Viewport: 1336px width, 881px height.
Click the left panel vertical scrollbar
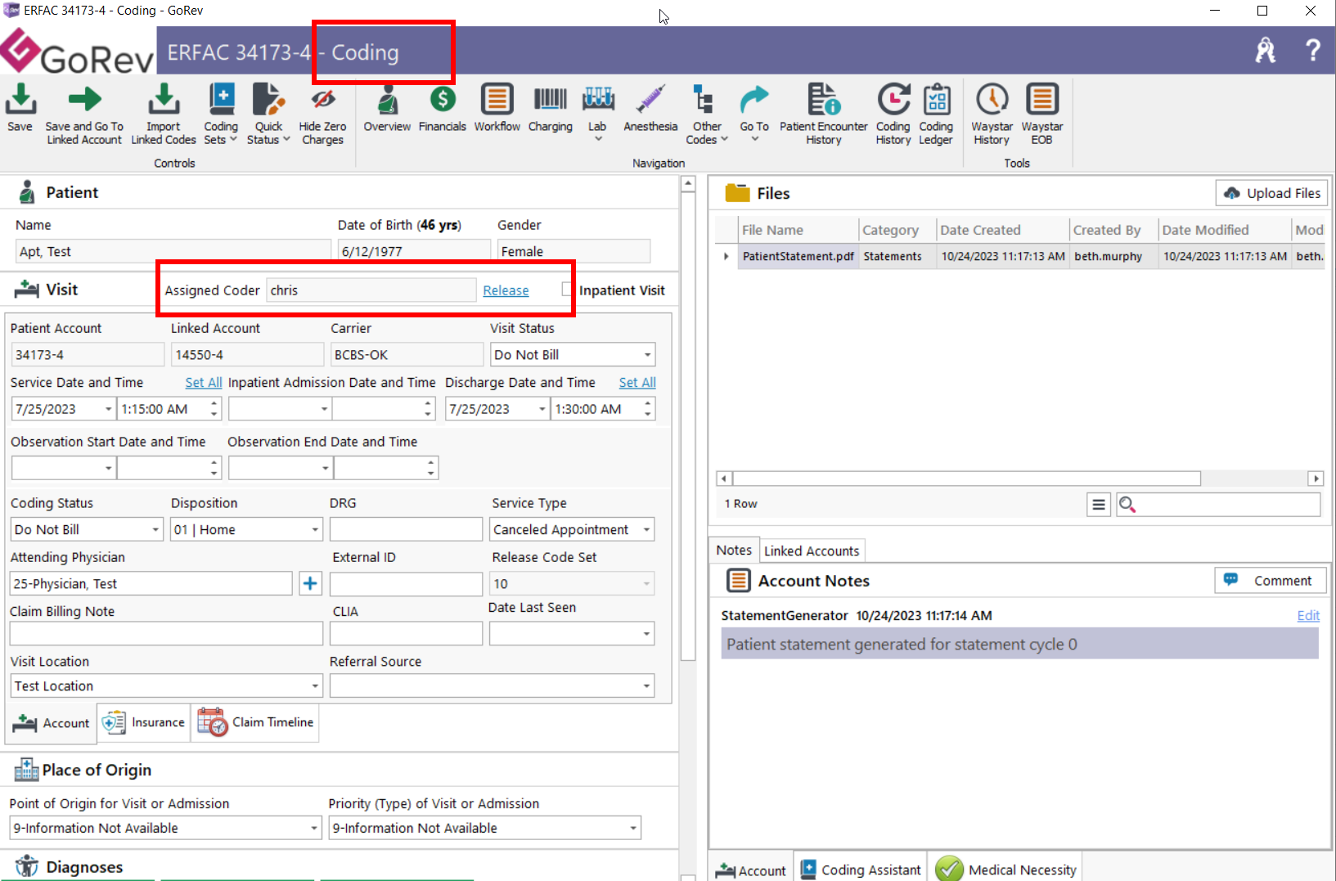(688, 425)
